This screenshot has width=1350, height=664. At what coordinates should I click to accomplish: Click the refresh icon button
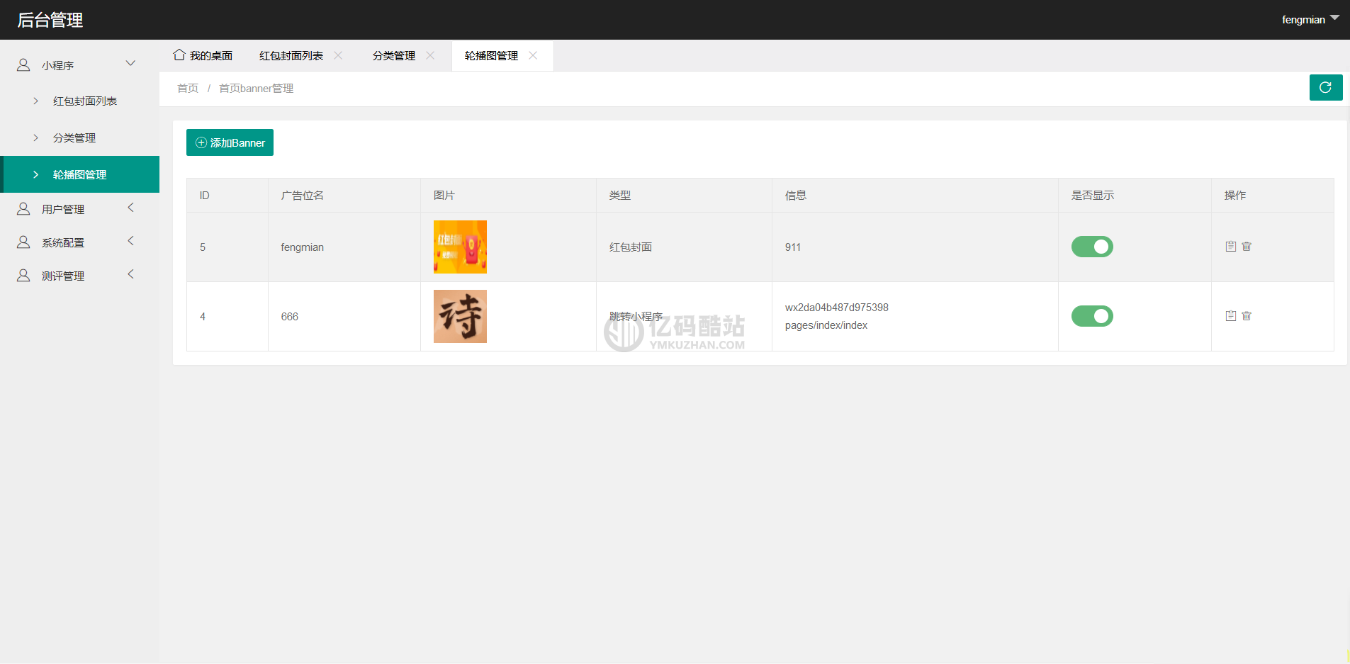point(1325,88)
